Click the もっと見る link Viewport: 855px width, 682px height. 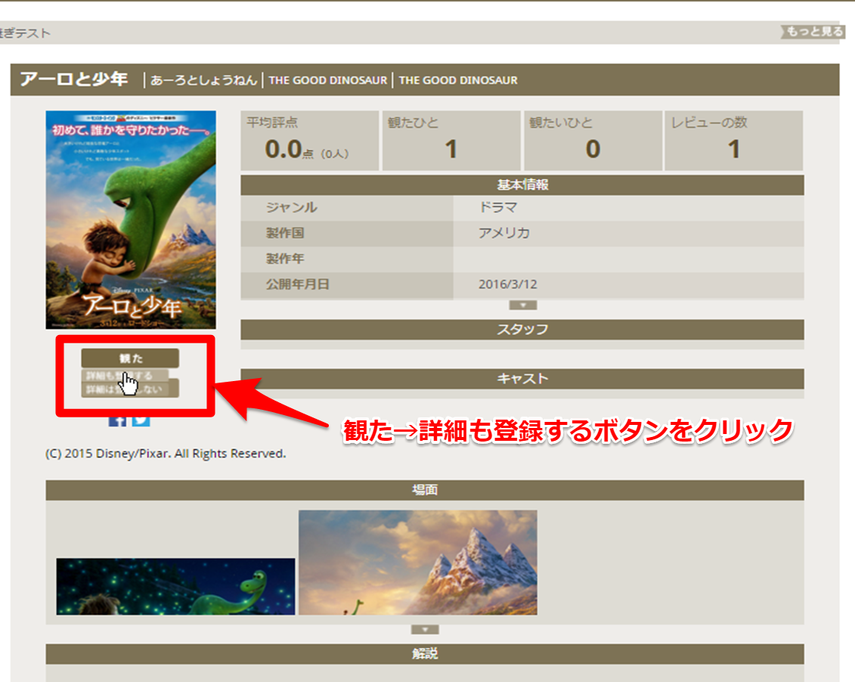coord(812,32)
